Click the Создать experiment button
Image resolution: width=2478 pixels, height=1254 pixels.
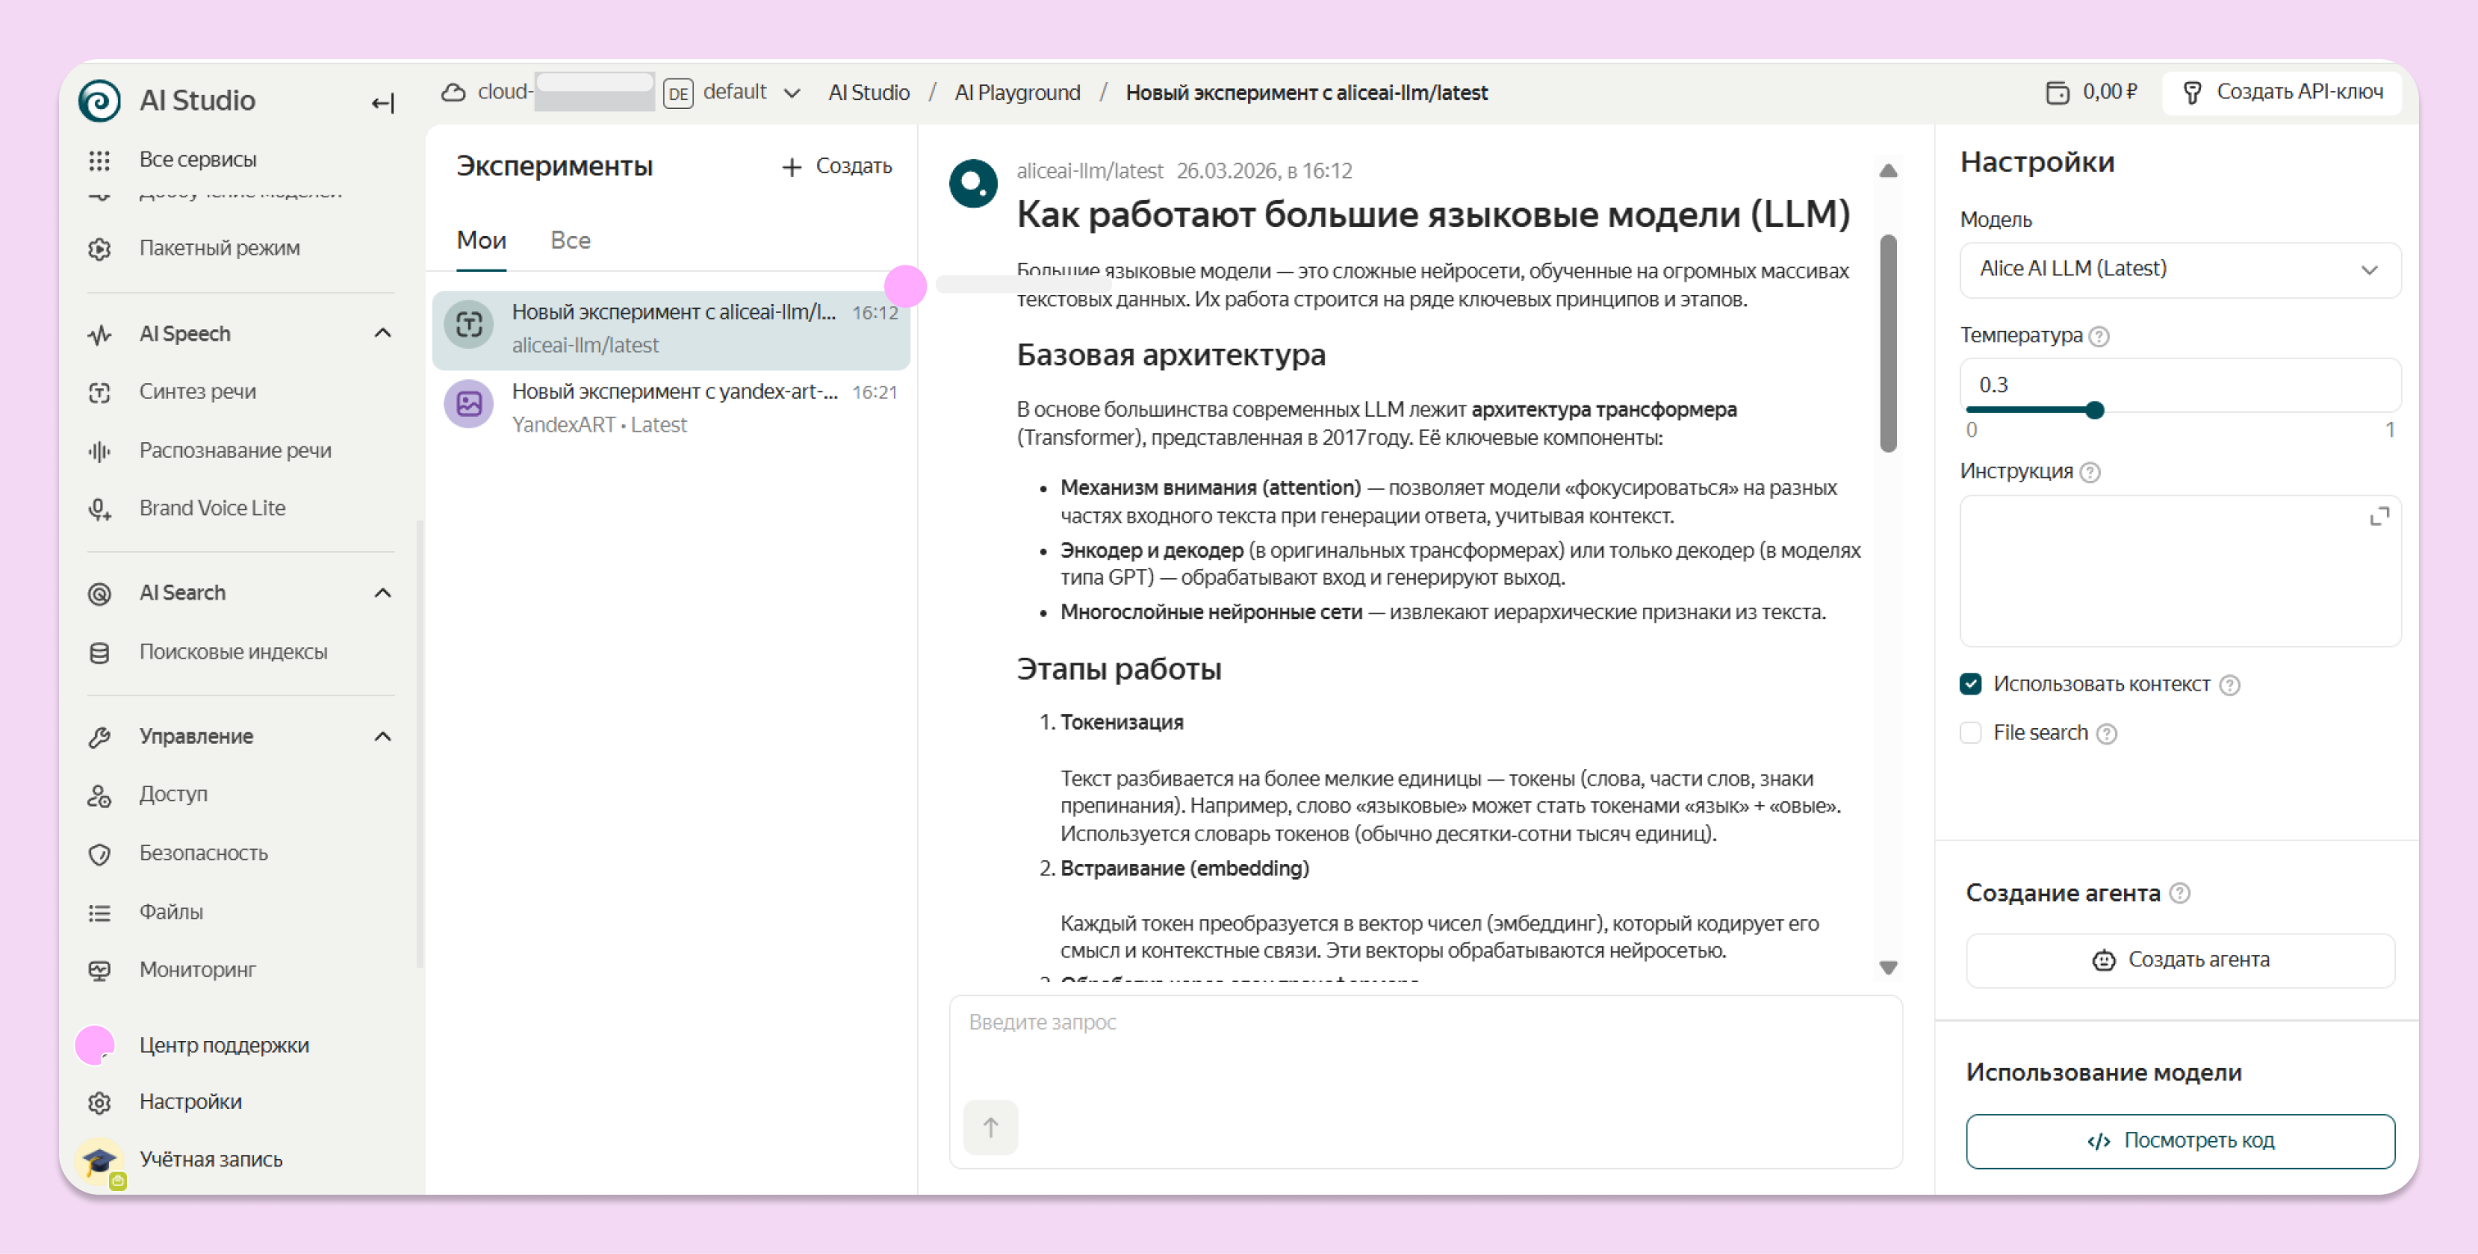coord(837,166)
